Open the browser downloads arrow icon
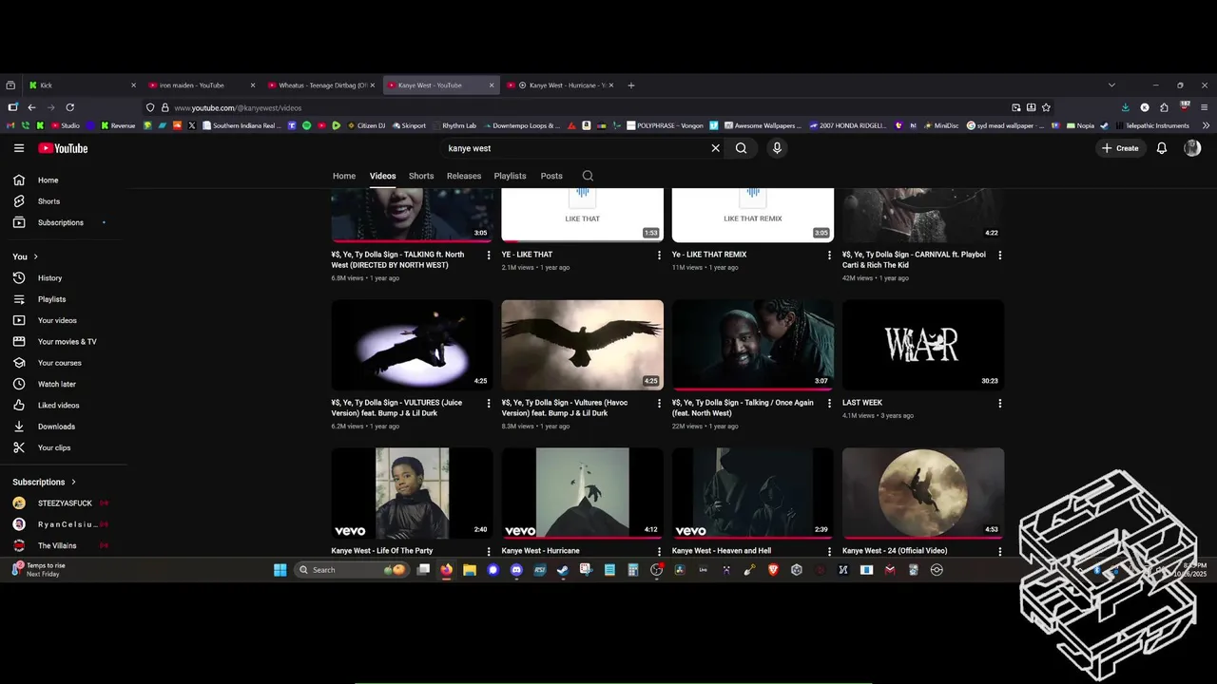Image resolution: width=1217 pixels, height=684 pixels. pyautogui.click(x=1126, y=107)
